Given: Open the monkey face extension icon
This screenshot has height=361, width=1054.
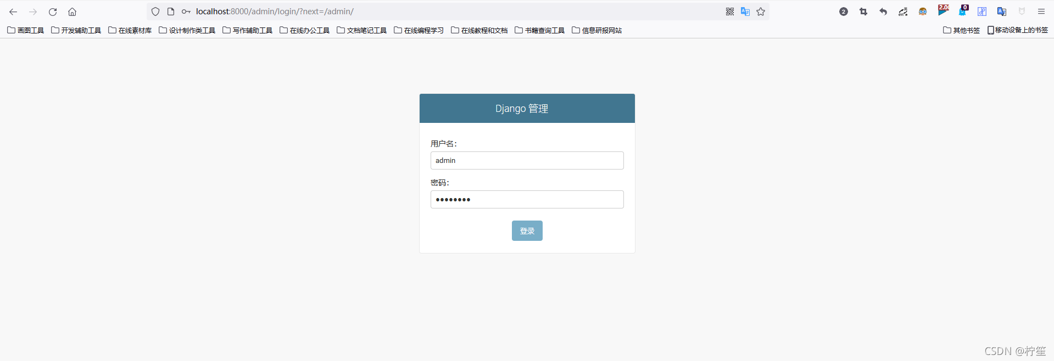Looking at the screenshot, I should (923, 12).
